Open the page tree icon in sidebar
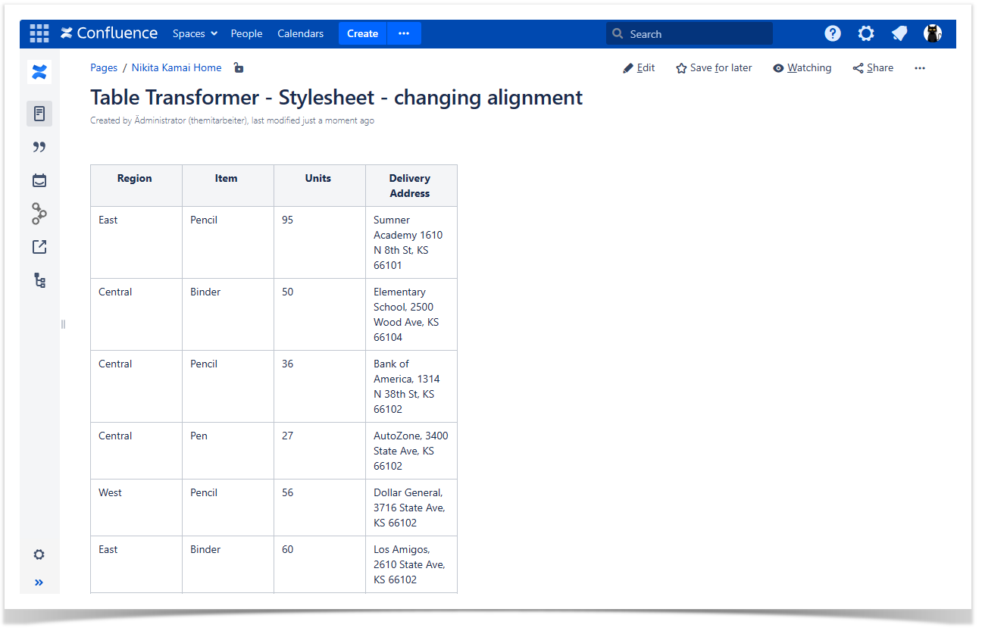982x631 pixels. (x=39, y=280)
